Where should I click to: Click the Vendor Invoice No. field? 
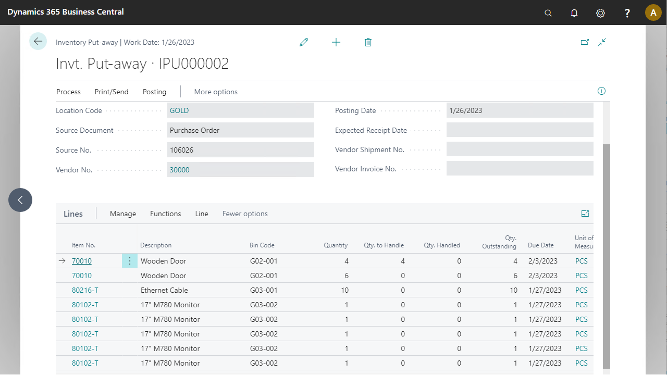(x=520, y=169)
